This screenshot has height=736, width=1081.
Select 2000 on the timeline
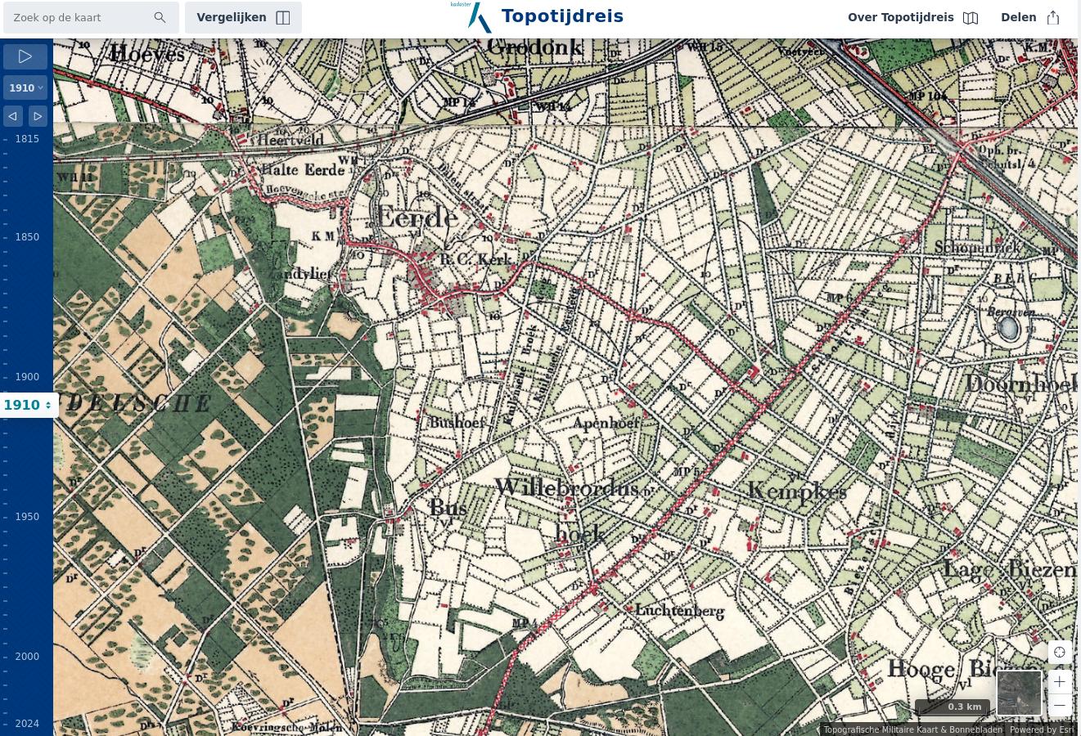pyautogui.click(x=27, y=657)
